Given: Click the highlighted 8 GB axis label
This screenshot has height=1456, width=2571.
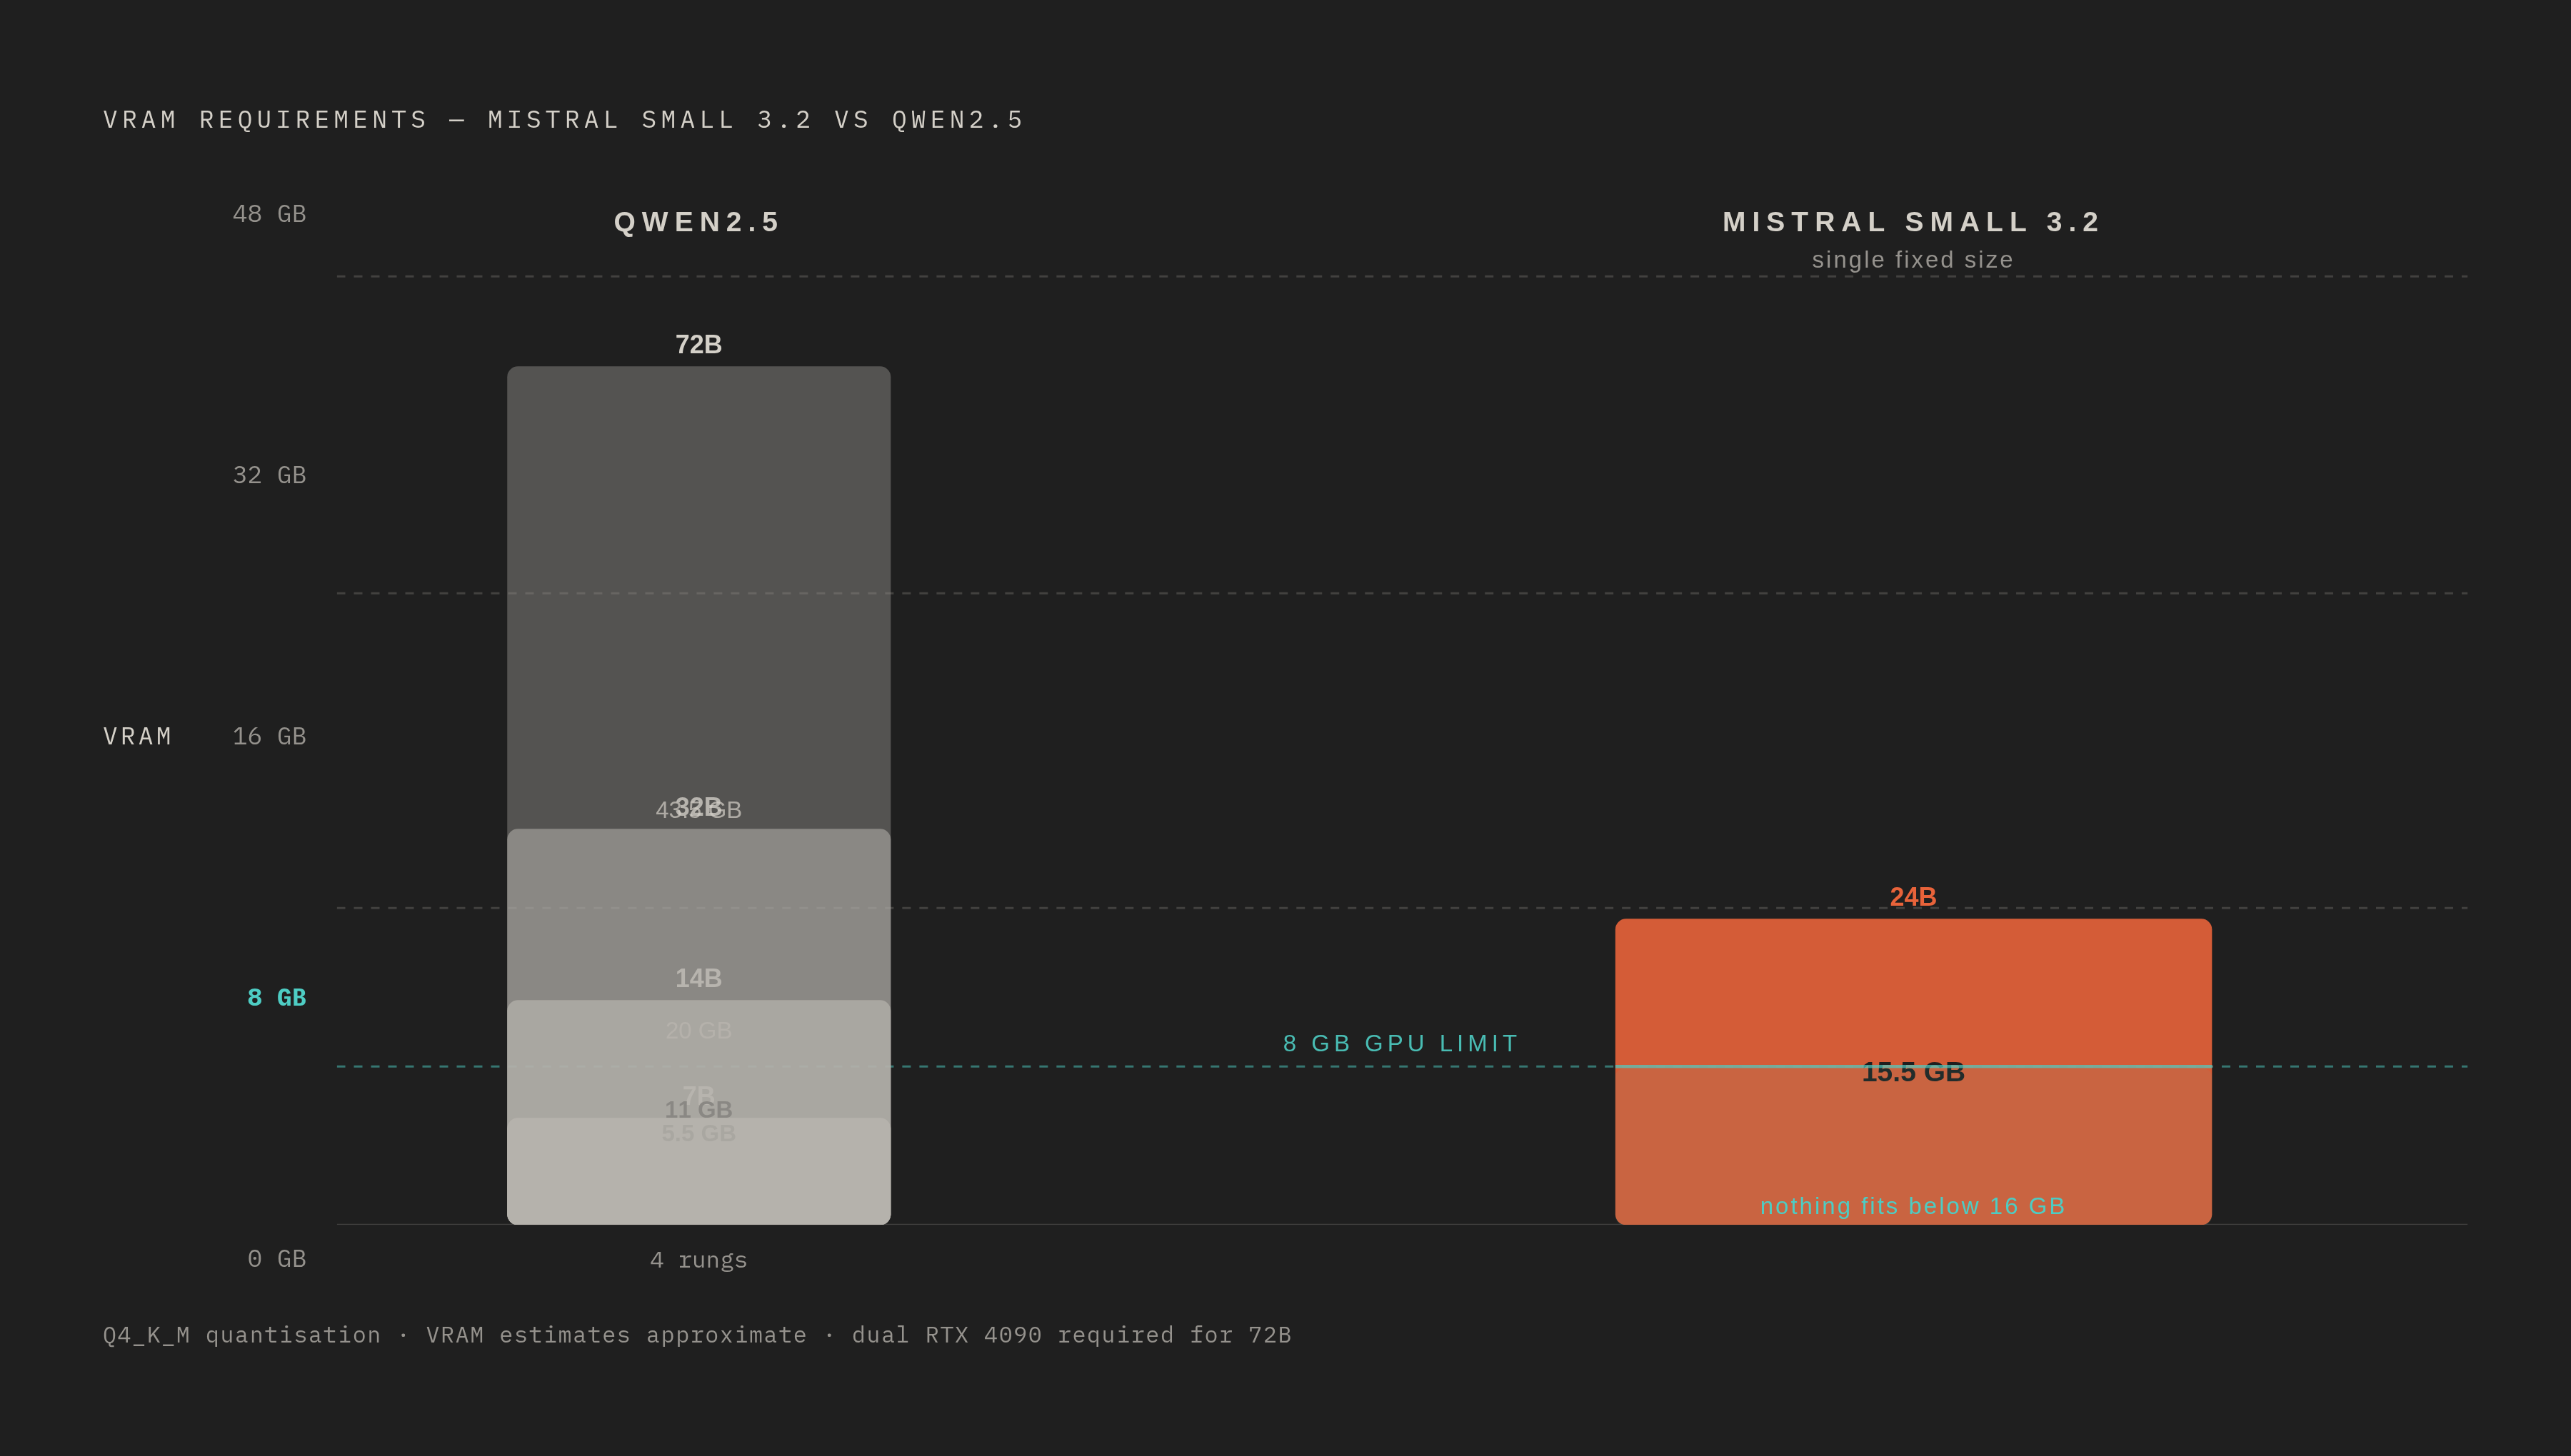Looking at the screenshot, I should pos(276,997).
